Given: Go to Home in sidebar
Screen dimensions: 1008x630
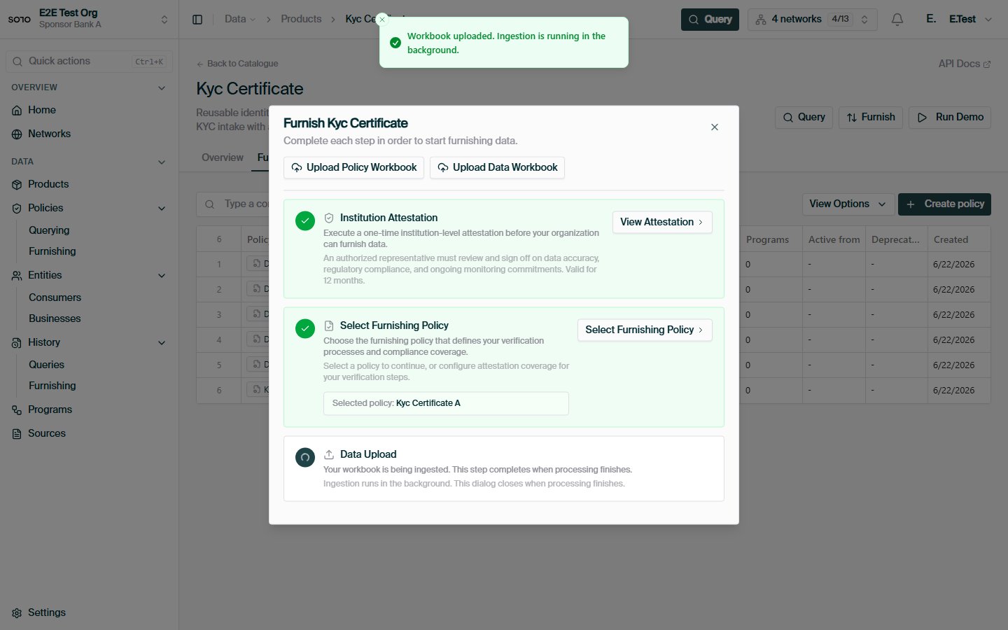Looking at the screenshot, I should [42, 110].
